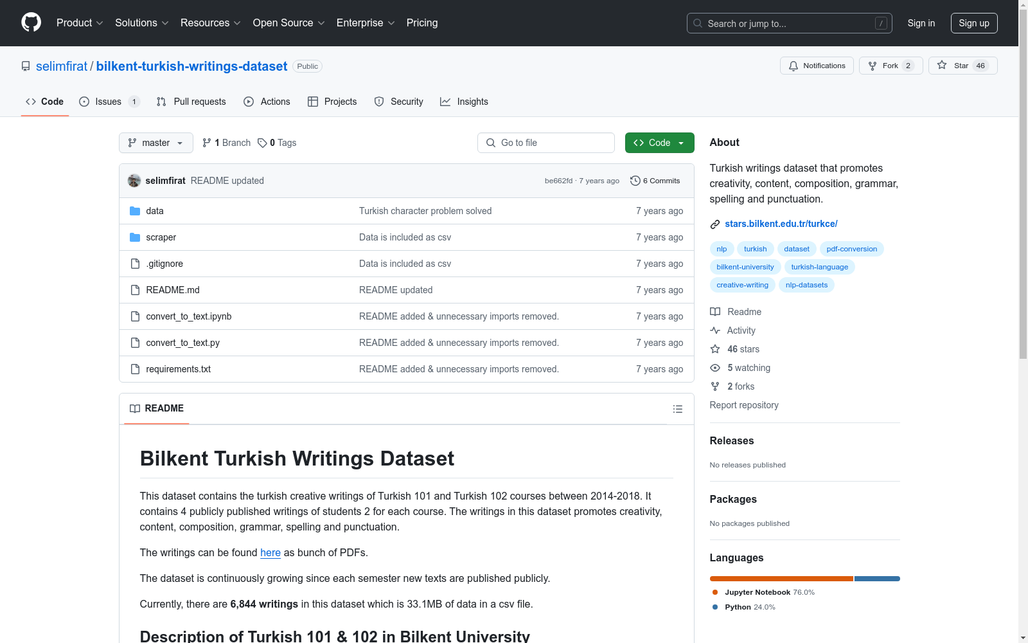This screenshot has width=1028, height=643.
Task: Open the README outline list icon
Action: point(677,409)
